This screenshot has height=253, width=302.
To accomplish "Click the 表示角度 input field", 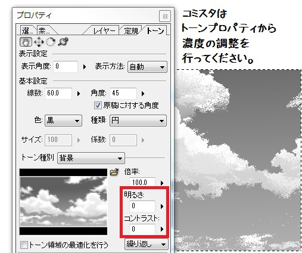I will [x=66, y=67].
